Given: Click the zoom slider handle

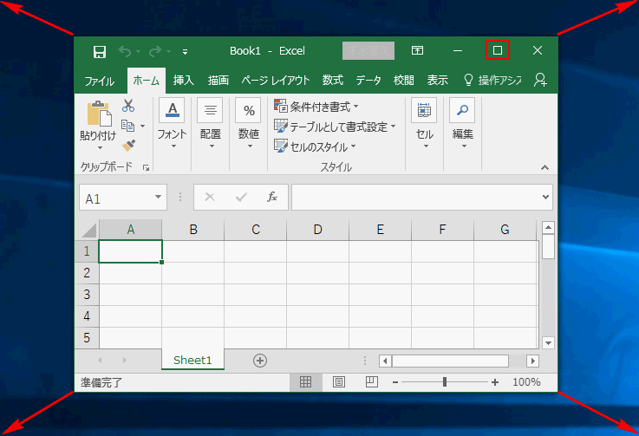Looking at the screenshot, I should (x=445, y=382).
